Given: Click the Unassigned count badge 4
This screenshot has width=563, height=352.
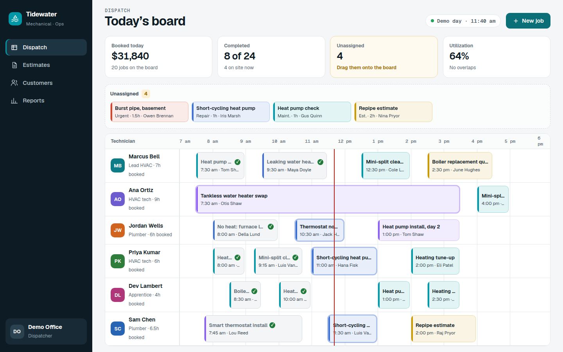Looking at the screenshot, I should [146, 93].
